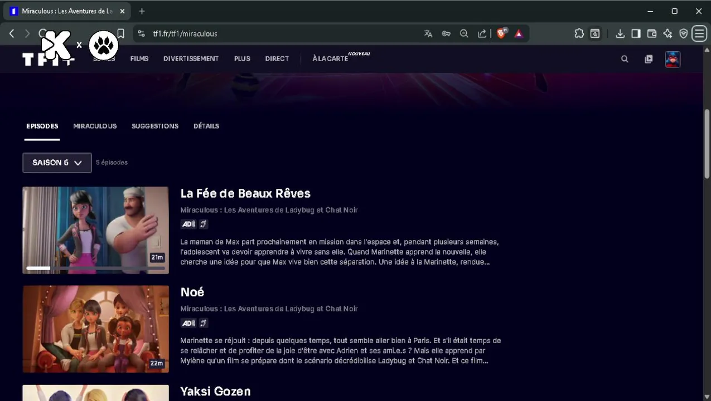Screen dimensions: 711x401
Task: Click audio description icon for Noé
Action: click(x=188, y=323)
